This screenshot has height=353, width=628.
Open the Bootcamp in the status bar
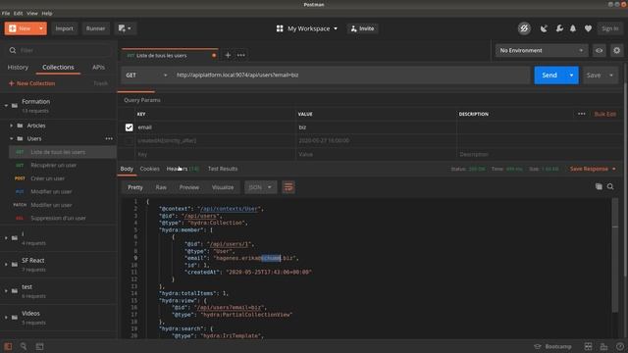pos(552,346)
